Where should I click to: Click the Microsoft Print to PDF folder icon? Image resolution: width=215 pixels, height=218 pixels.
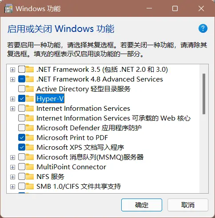(30, 137)
